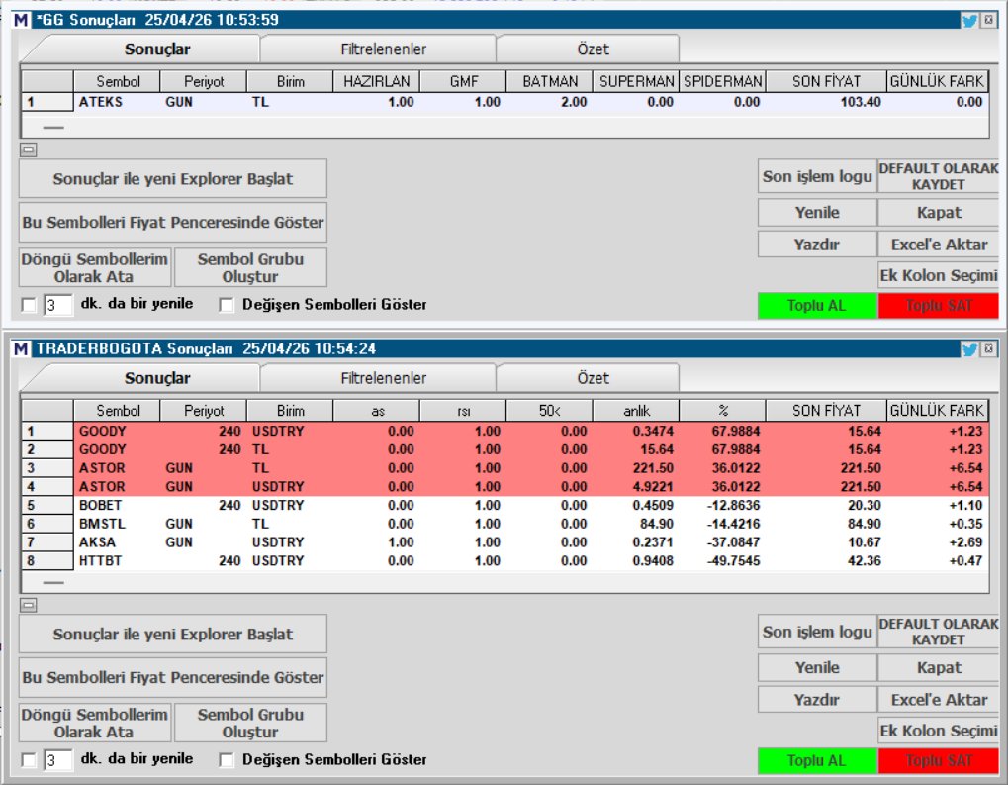Click row number 3 ASTOR TL row header
Screen dimensions: 1008x785
47,468
